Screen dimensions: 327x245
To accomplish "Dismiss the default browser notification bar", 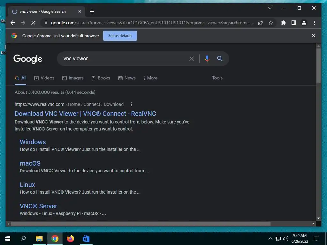I will coord(314,36).
